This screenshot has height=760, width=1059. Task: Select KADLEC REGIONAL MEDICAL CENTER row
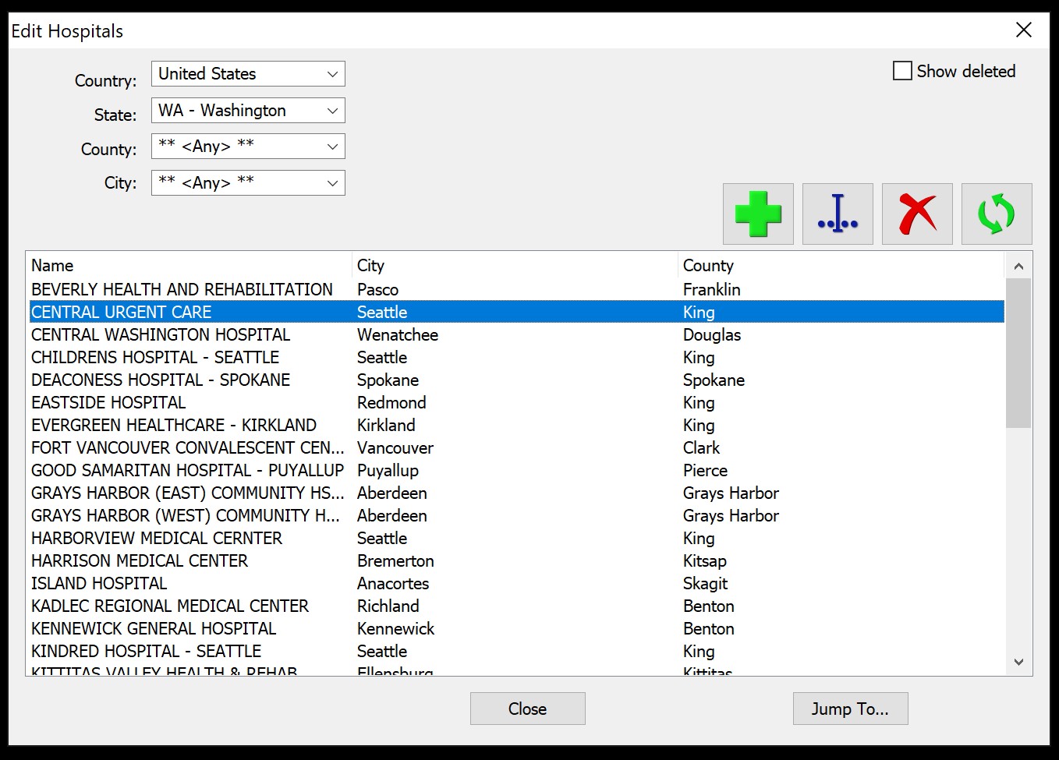coord(515,606)
